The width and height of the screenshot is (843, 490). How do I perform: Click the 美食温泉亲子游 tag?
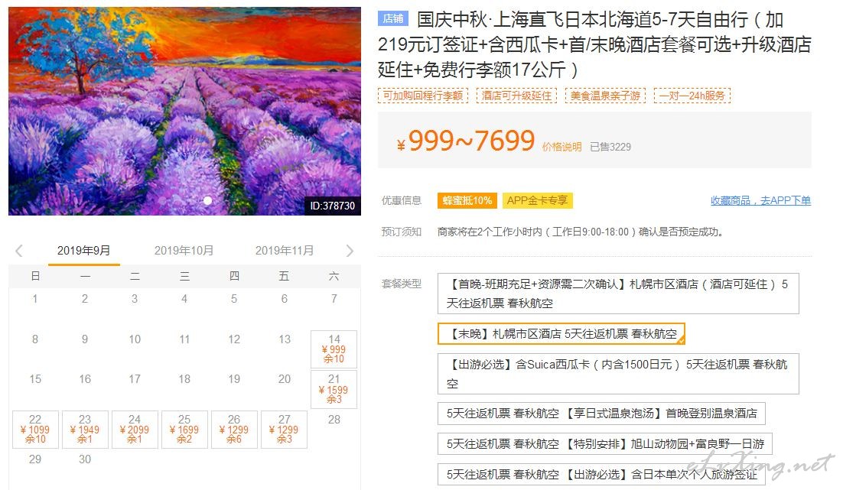tap(605, 96)
